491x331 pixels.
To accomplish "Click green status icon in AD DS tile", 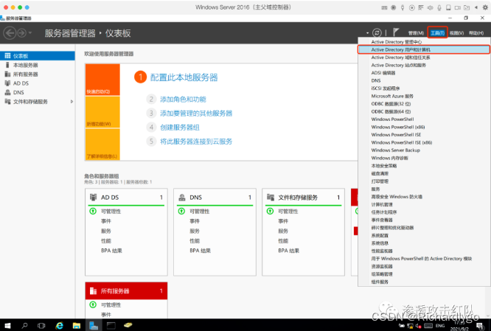I will 93,211.
